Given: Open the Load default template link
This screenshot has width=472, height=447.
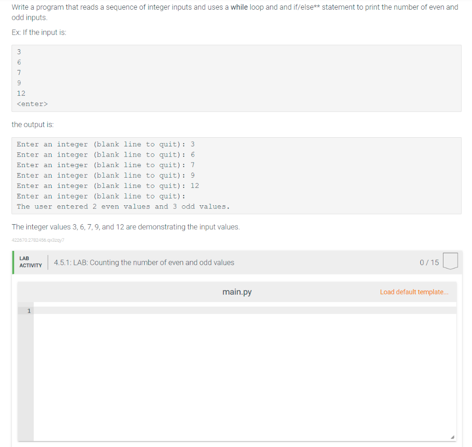Looking at the screenshot, I should pos(413,291).
